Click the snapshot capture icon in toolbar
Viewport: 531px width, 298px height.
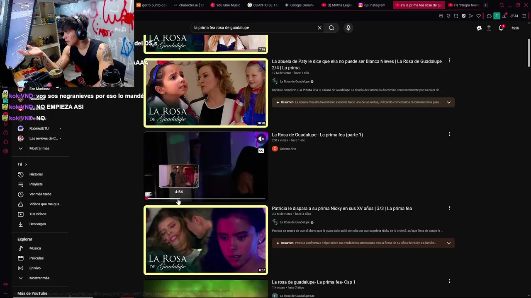456,16
